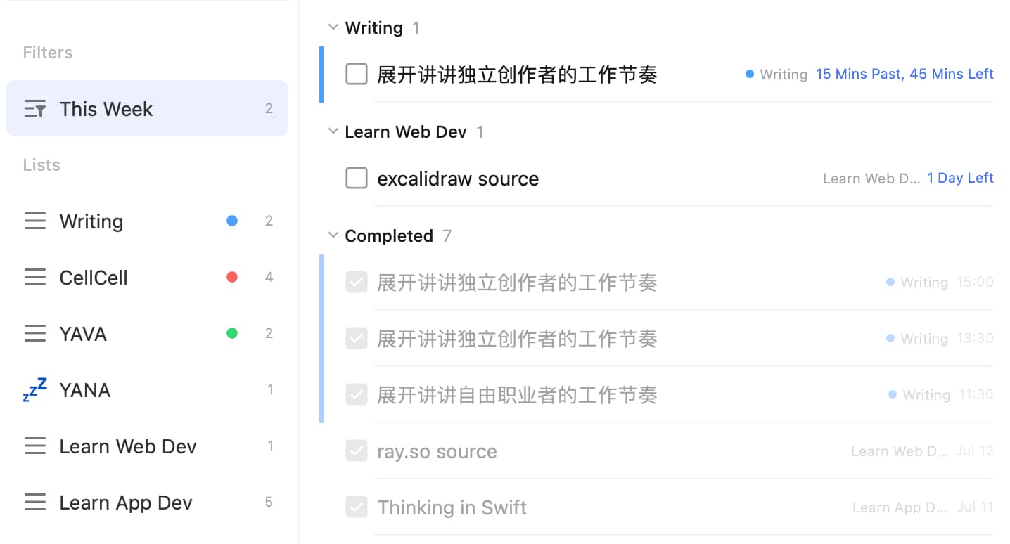1010x544 pixels.
Task: Uncheck the completed ray.so source task
Action: tap(357, 451)
